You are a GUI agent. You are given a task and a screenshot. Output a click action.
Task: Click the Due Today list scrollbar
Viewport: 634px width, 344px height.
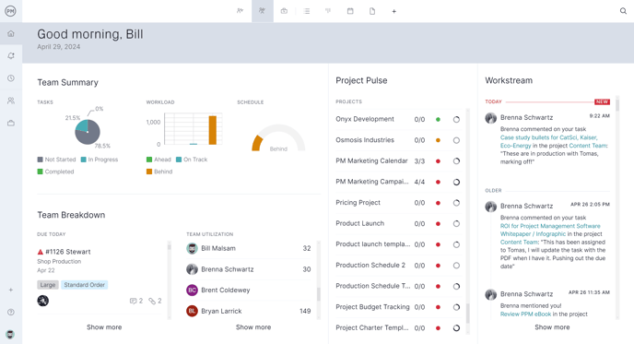[170, 246]
